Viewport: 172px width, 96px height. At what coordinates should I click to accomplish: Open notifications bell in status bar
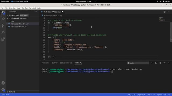tap(169, 95)
